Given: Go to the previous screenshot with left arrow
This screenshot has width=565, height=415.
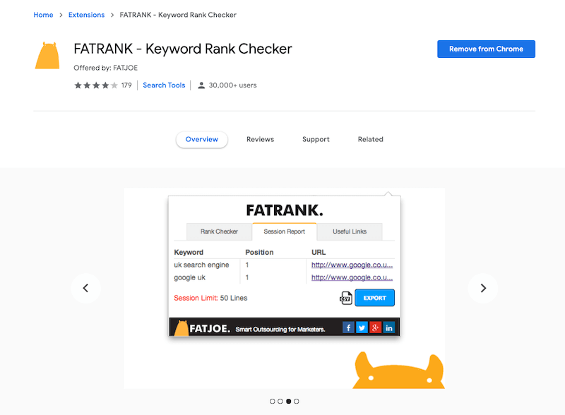Looking at the screenshot, I should [x=85, y=288].
